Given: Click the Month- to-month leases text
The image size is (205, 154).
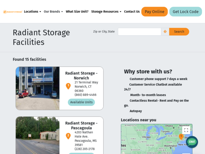Looking at the screenshot, I should click(148, 95).
